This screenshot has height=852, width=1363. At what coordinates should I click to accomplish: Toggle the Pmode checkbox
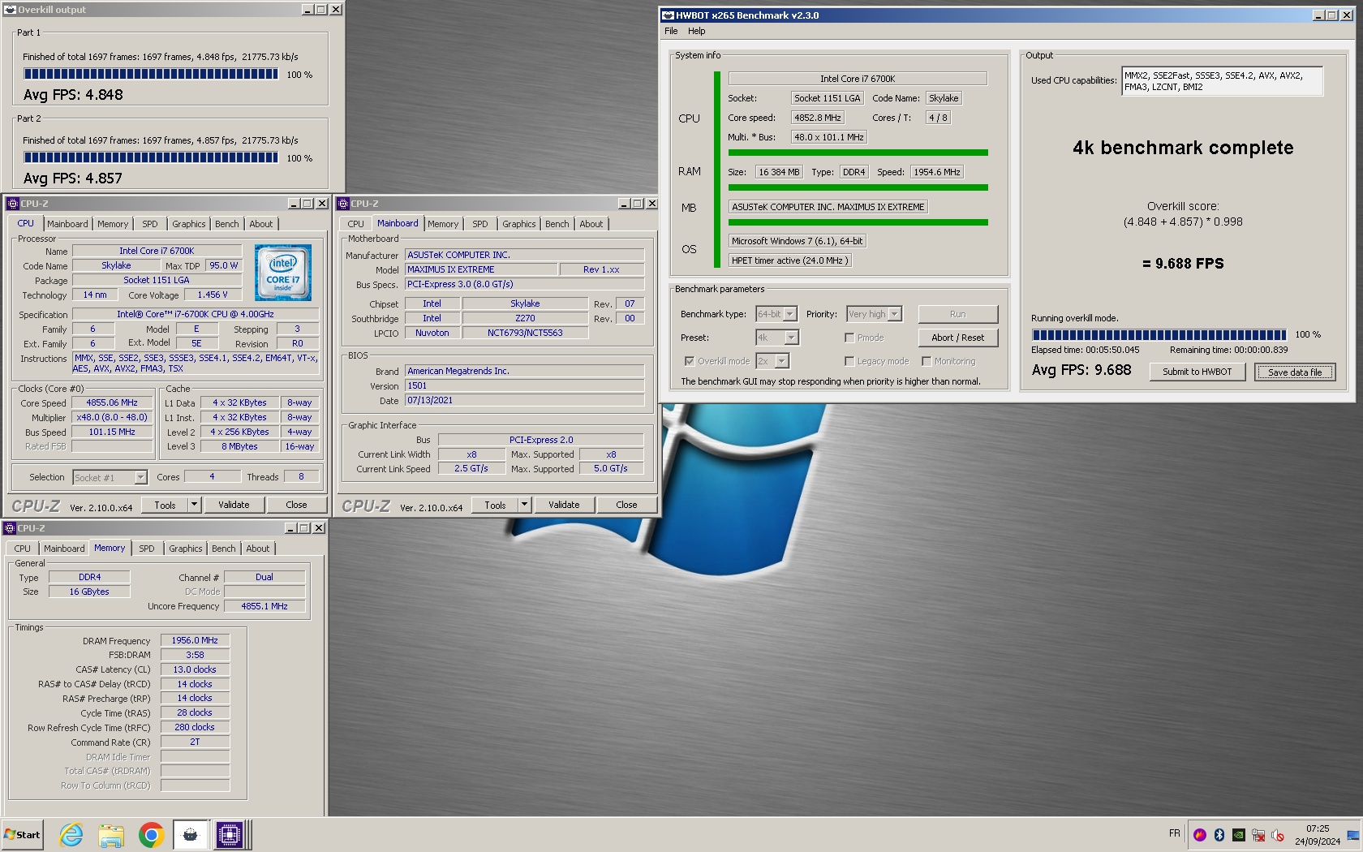point(849,338)
